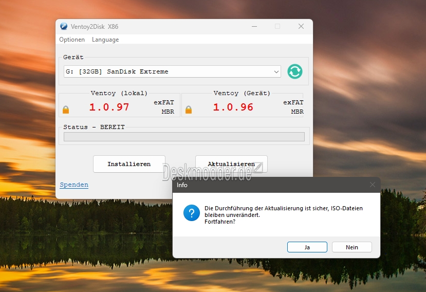Open the Language menu

pos(105,40)
